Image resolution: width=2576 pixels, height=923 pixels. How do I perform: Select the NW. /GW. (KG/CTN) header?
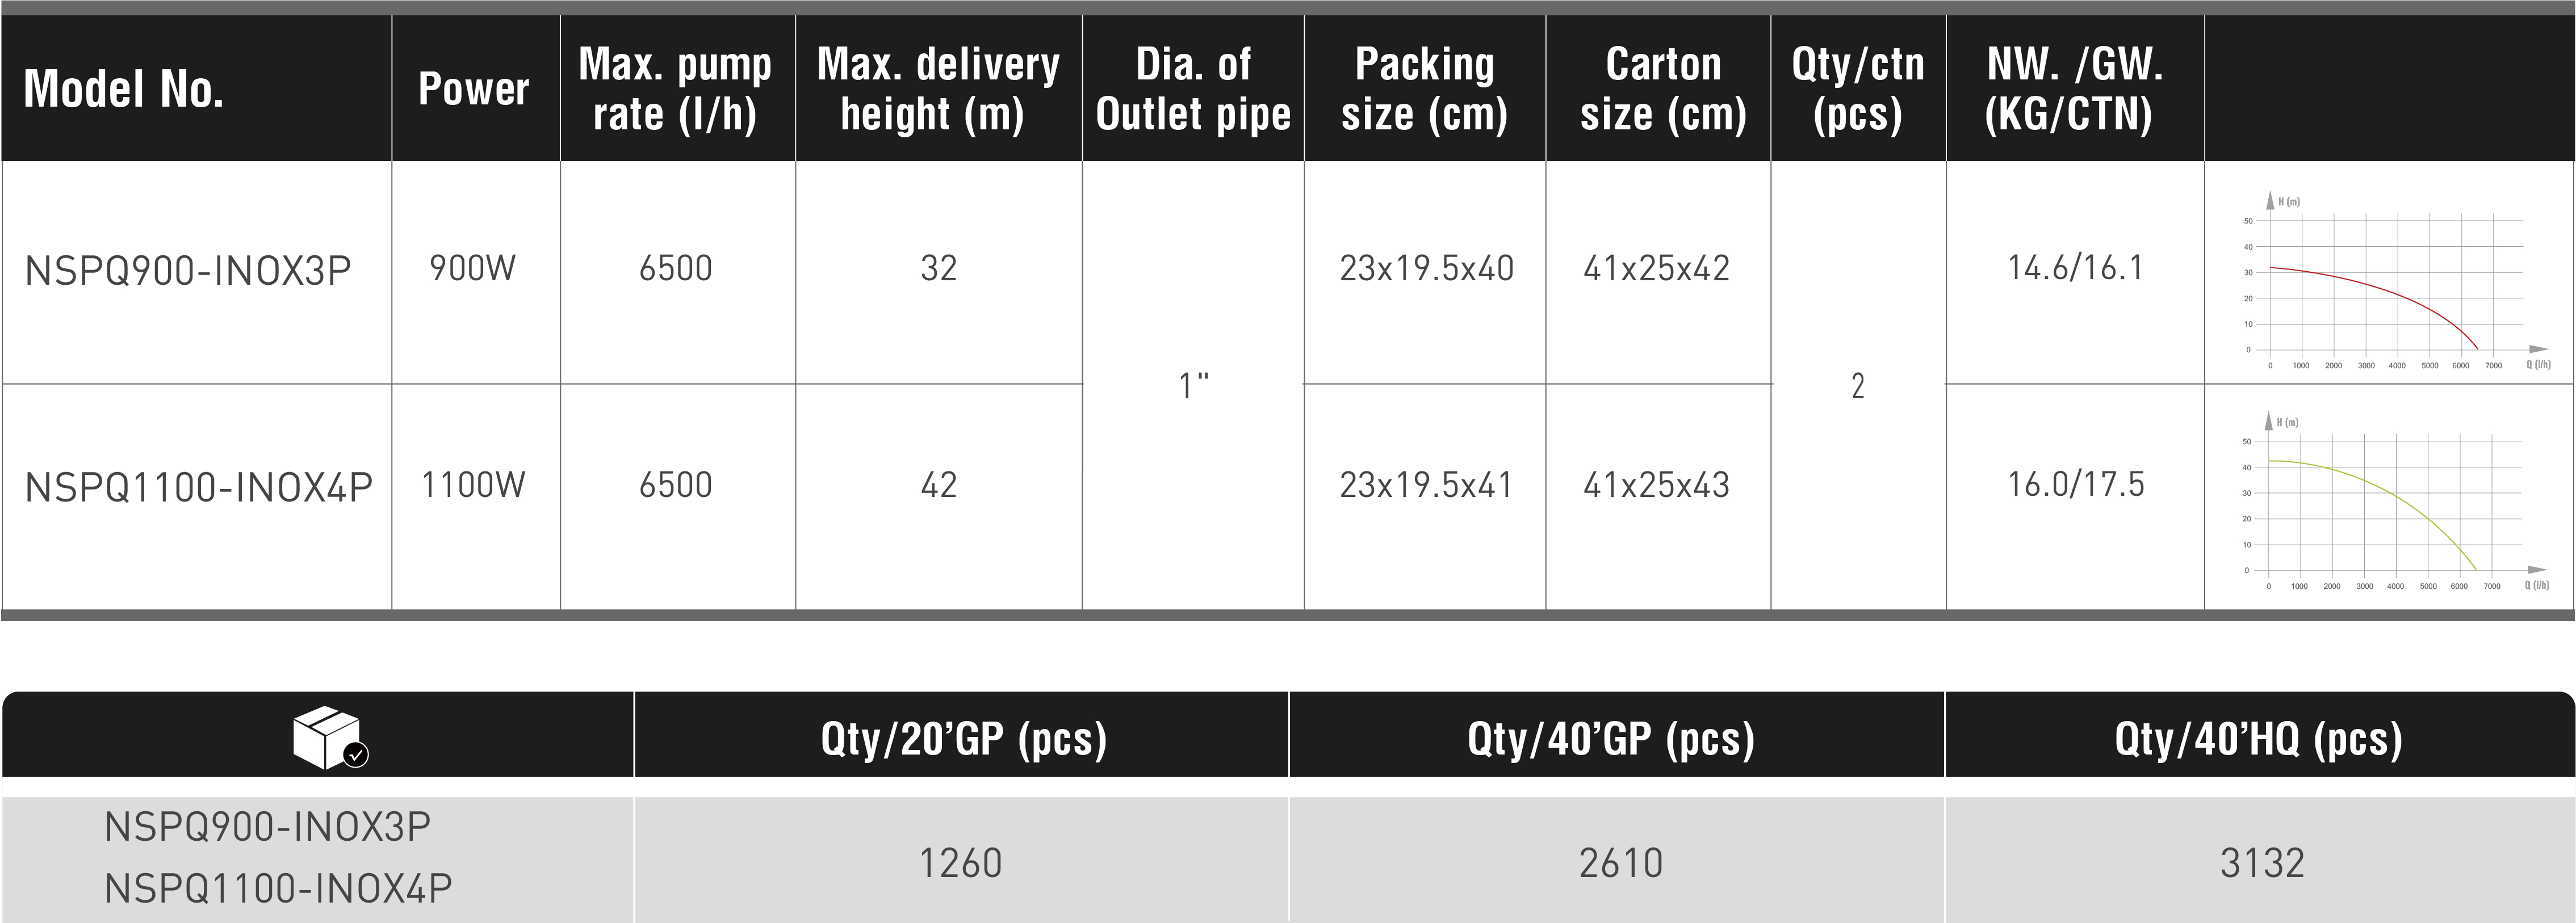[x=2074, y=89]
